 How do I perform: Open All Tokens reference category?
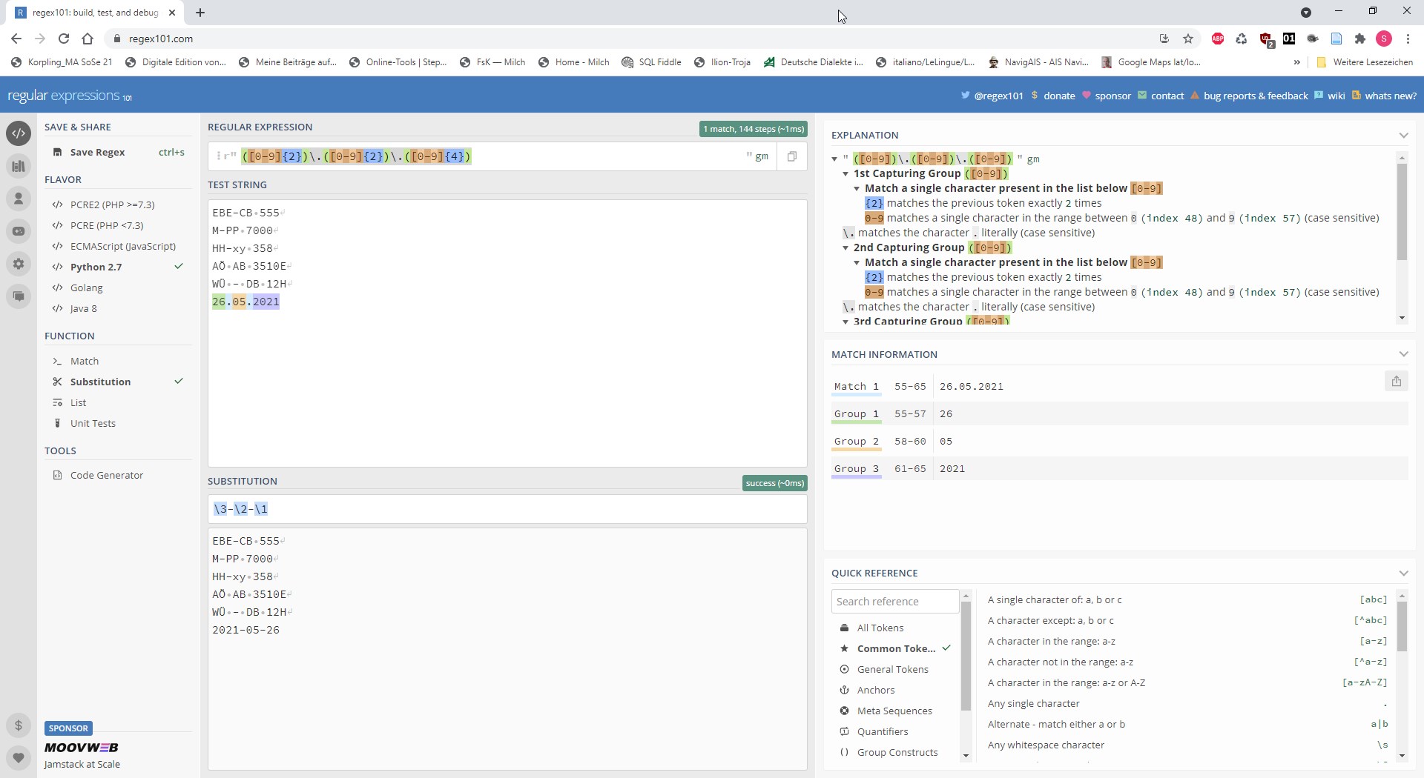click(880, 628)
